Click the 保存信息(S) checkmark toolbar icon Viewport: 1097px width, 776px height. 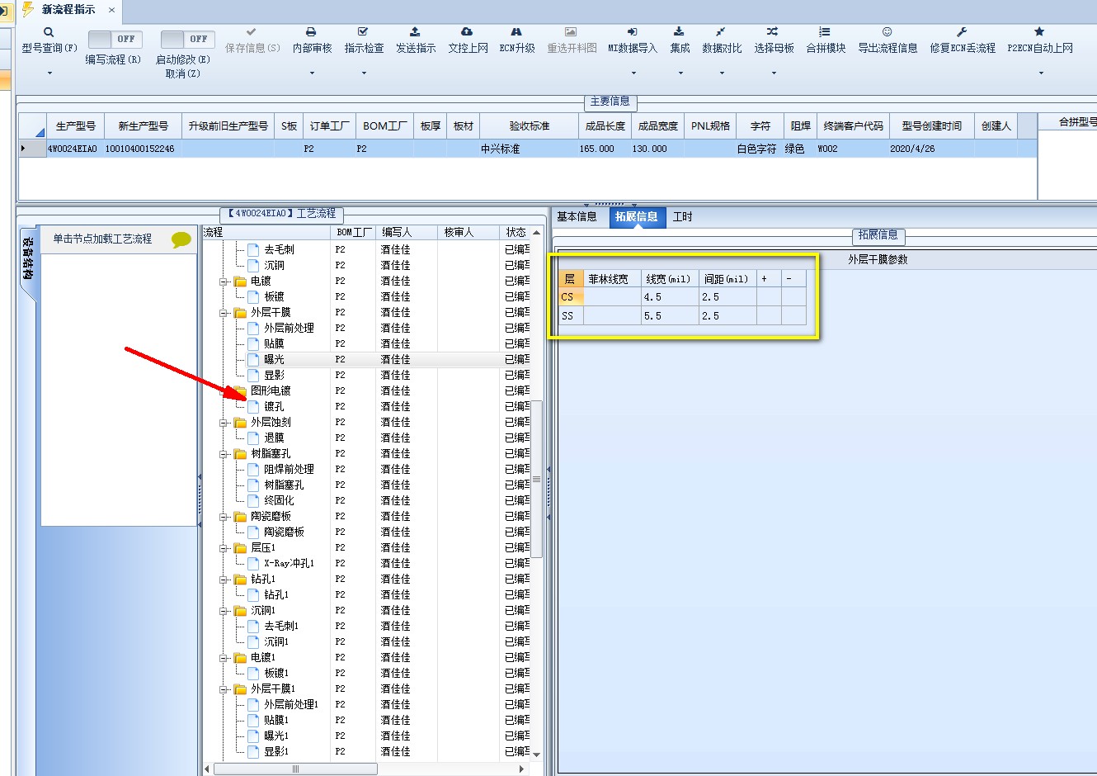pos(252,32)
